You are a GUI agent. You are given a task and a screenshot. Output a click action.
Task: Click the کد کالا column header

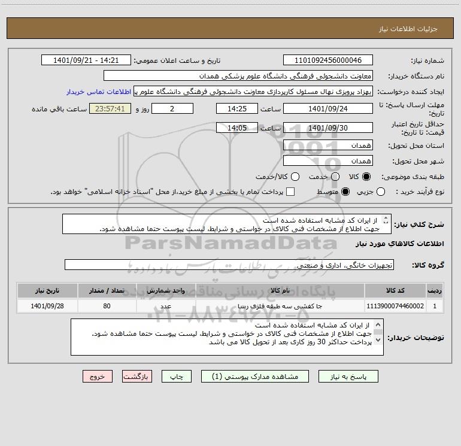pos(395,290)
